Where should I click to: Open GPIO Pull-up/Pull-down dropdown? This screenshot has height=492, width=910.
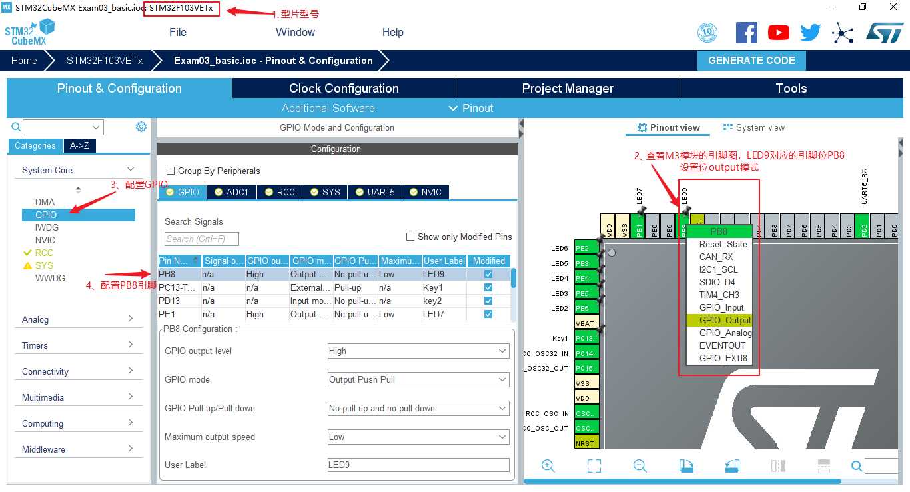tap(418, 408)
